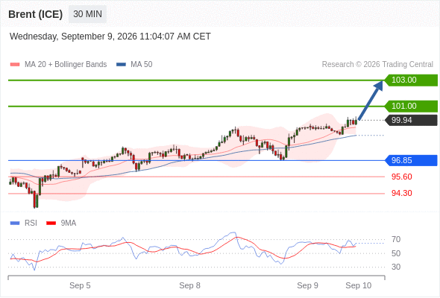Click the pink MA 20 legend swatch
Viewport: 440px width, 298px height.
pos(15,65)
